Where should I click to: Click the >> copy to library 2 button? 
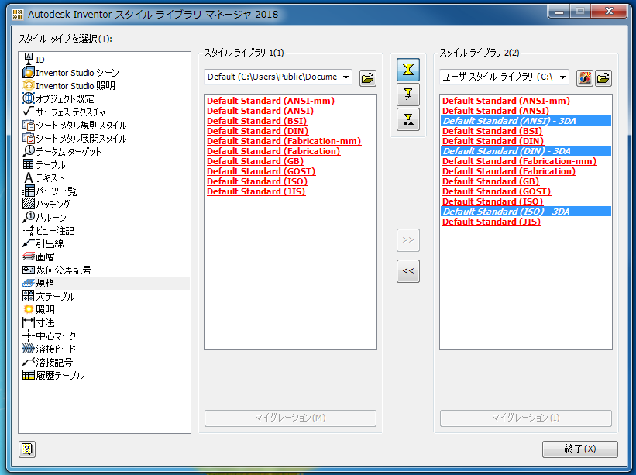pos(408,240)
